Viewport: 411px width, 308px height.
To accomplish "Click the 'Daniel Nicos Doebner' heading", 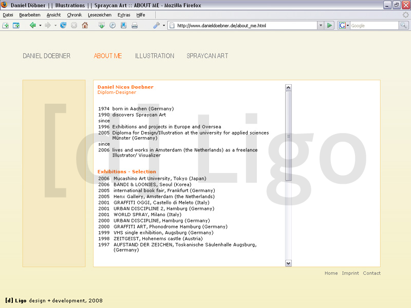I will pyautogui.click(x=125, y=87).
